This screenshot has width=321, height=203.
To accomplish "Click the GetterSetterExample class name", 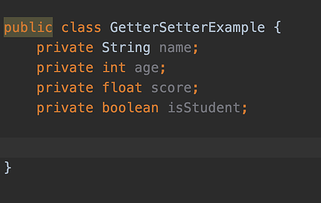I will coord(188,27).
